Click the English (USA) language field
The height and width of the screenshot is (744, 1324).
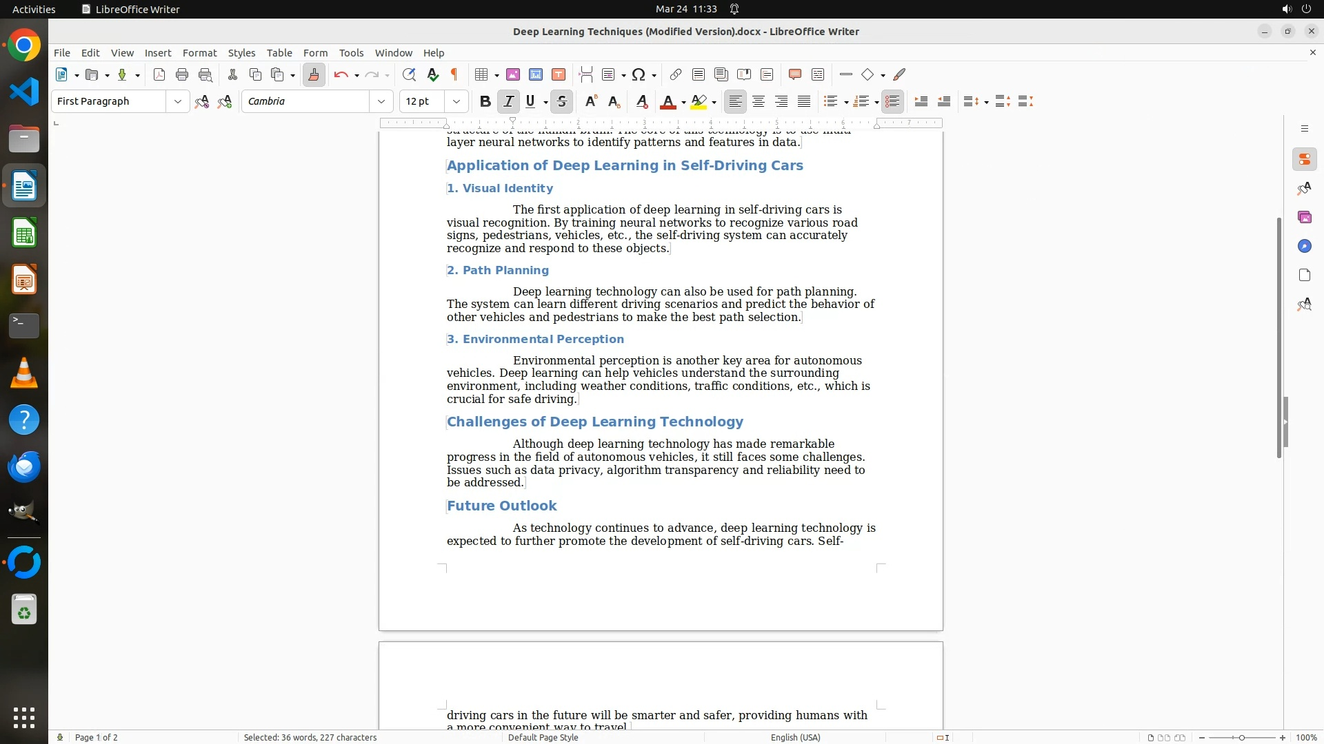pos(795,738)
